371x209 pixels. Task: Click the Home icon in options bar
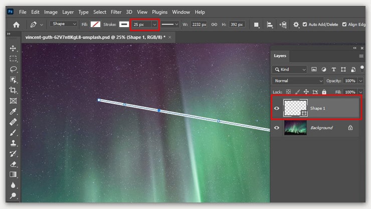pyautogui.click(x=16, y=25)
